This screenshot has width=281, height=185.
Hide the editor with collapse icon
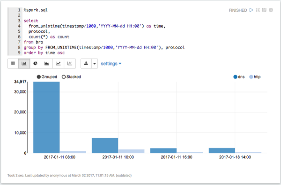[258, 10]
